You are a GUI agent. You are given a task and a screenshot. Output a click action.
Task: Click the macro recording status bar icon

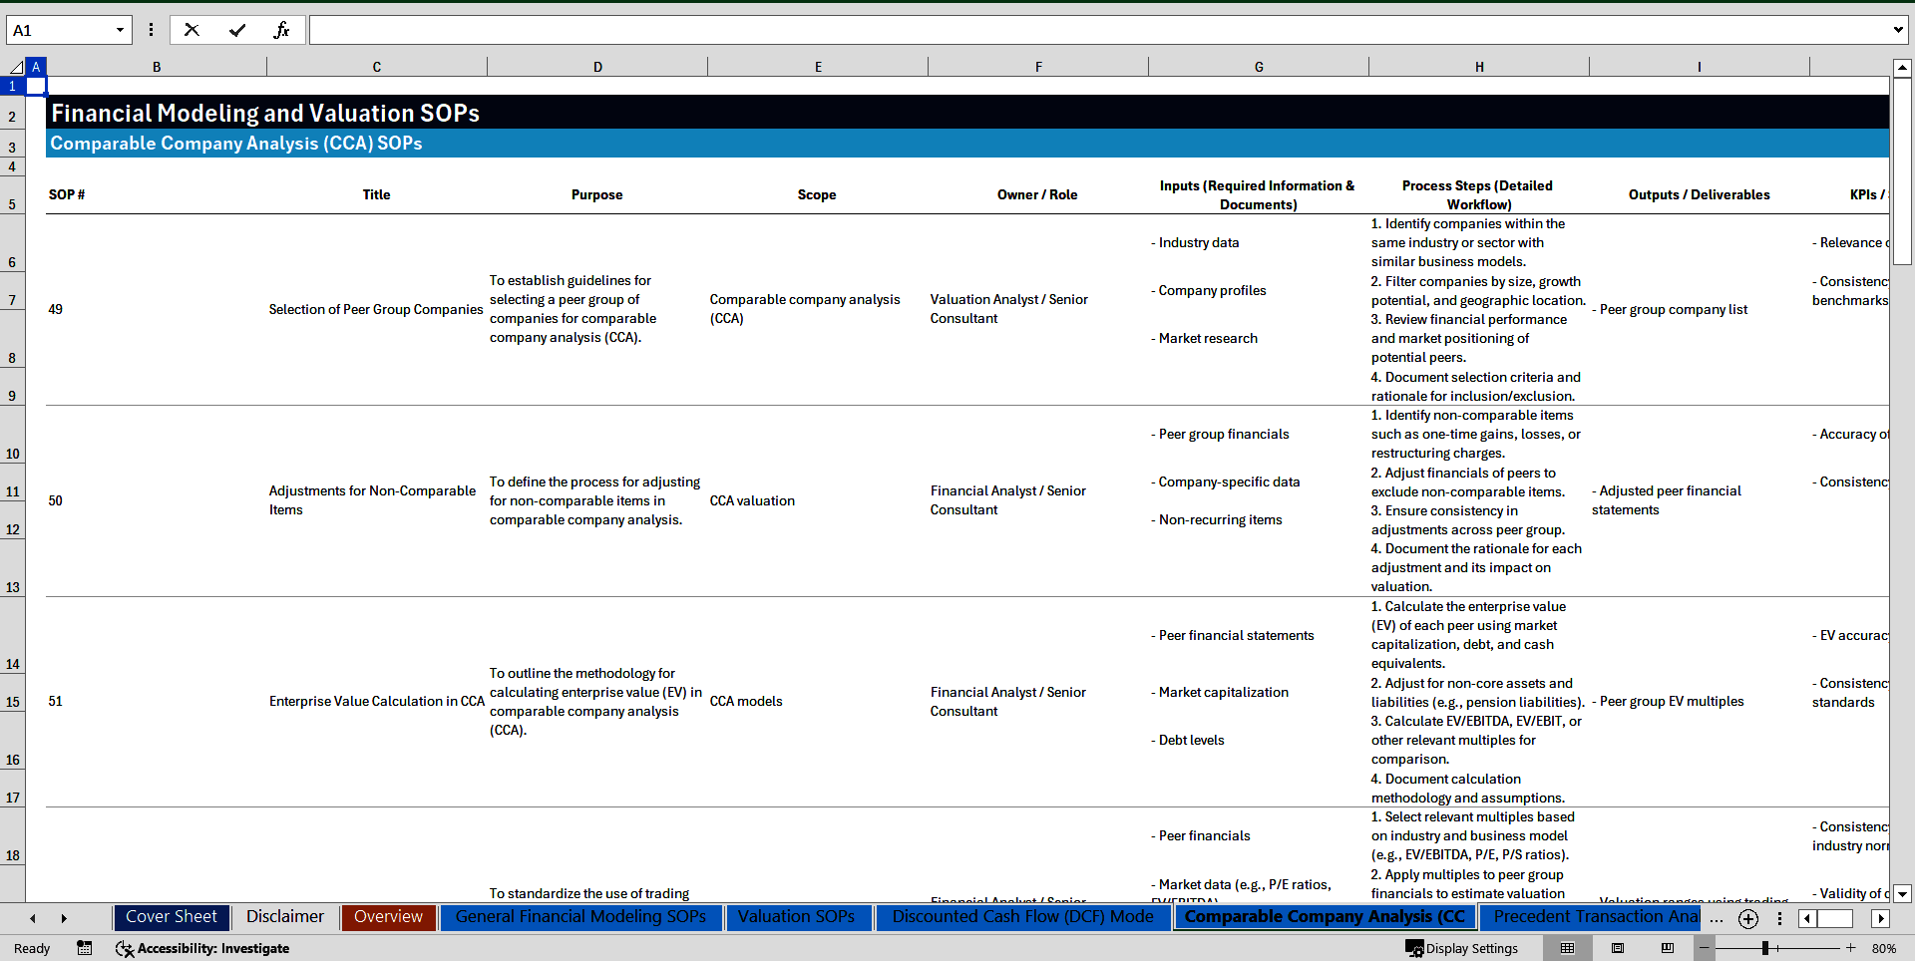coord(85,948)
